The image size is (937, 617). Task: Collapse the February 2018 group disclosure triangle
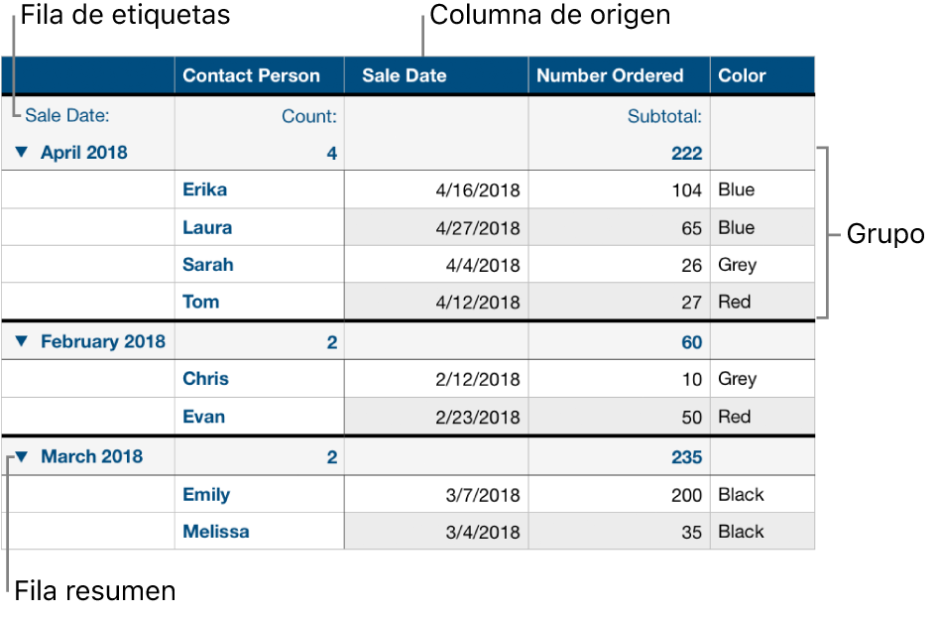pos(20,340)
